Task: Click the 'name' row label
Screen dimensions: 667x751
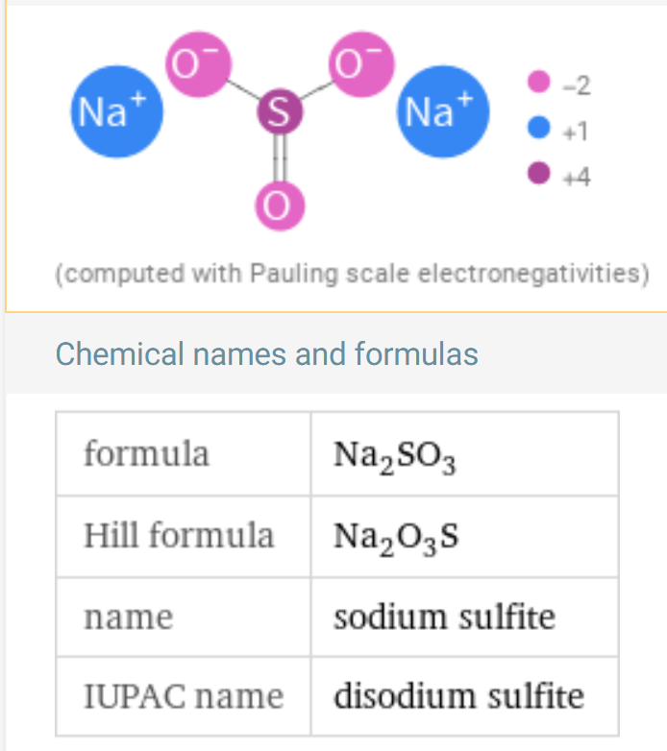Action: (129, 618)
